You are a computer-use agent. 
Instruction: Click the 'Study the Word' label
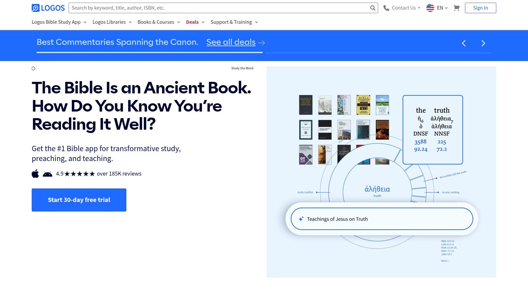tap(242, 68)
